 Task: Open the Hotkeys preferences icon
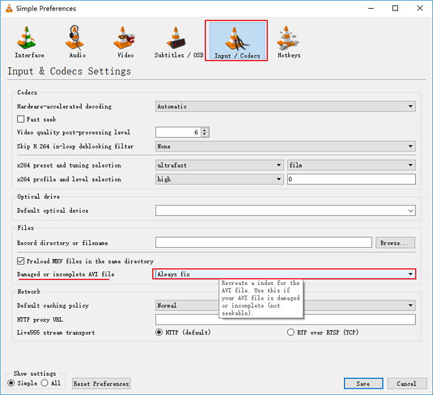pyautogui.click(x=288, y=38)
